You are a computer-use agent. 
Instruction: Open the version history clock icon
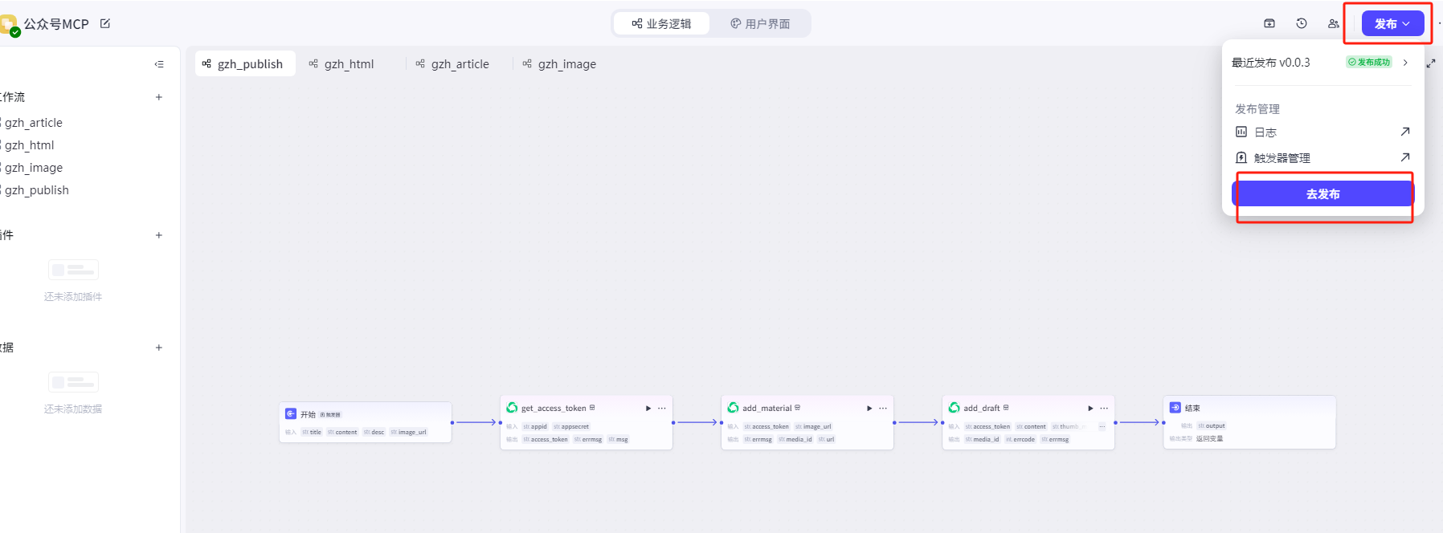coord(1302,23)
